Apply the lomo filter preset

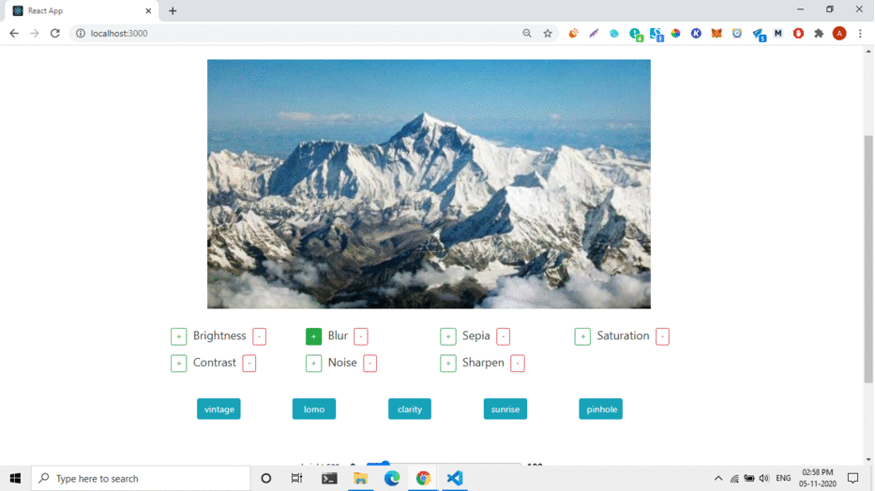point(314,409)
